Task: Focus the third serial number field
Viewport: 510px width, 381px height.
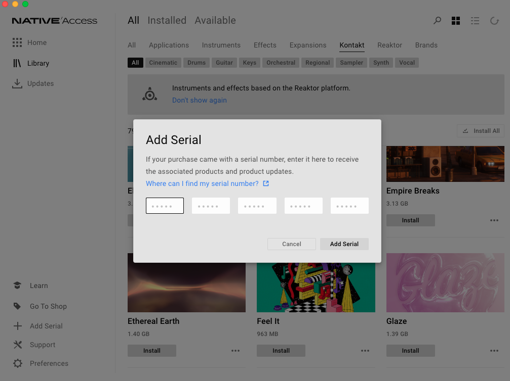Action: (x=257, y=206)
